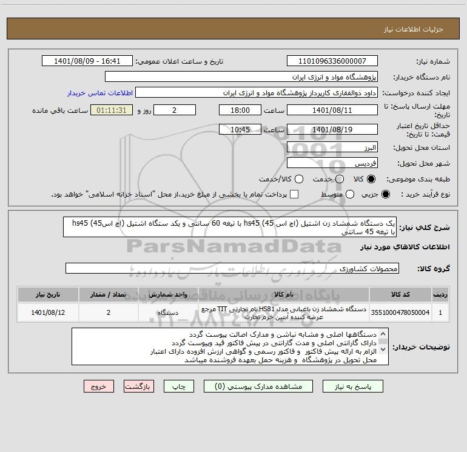467x452 pixels.
Task: Click the quantity cell showing 2
Action: [109, 312]
